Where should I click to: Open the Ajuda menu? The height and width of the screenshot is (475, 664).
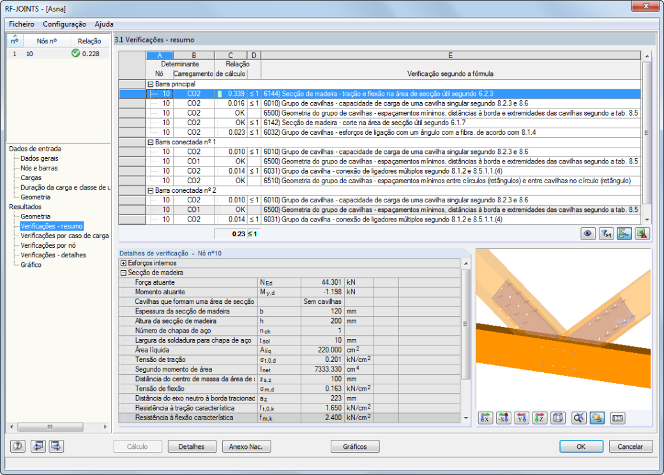point(103,24)
